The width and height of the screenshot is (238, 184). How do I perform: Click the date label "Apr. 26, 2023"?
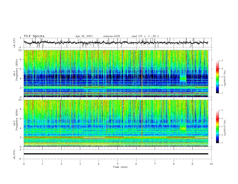coord(84,36)
